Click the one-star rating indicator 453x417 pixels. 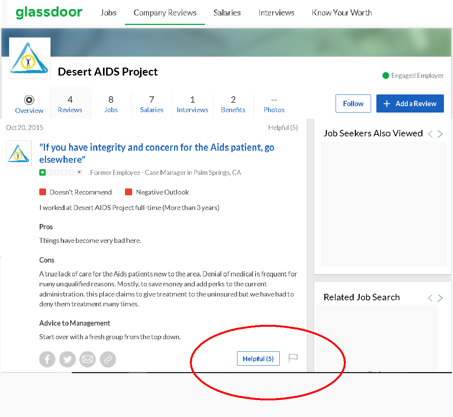(42, 173)
